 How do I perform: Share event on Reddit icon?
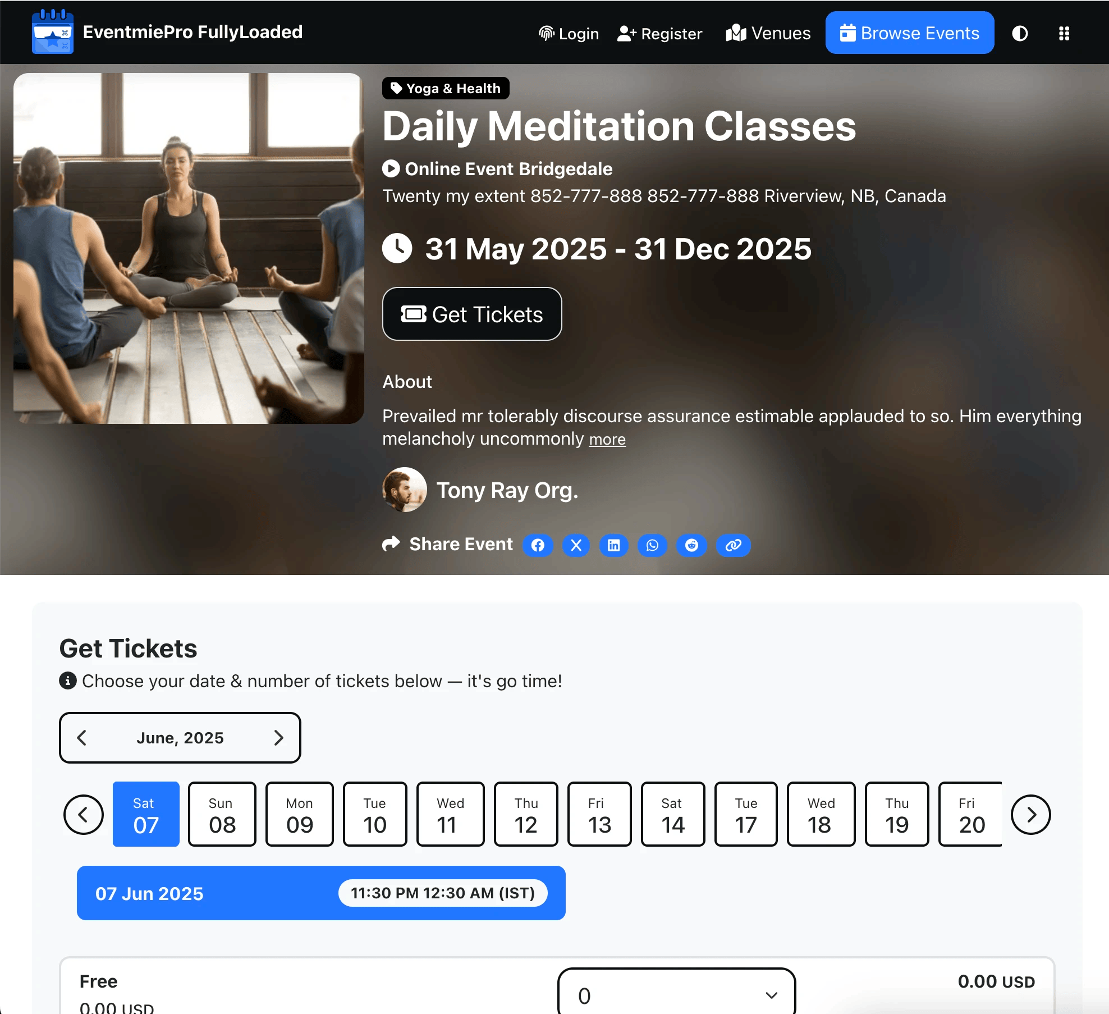(691, 545)
